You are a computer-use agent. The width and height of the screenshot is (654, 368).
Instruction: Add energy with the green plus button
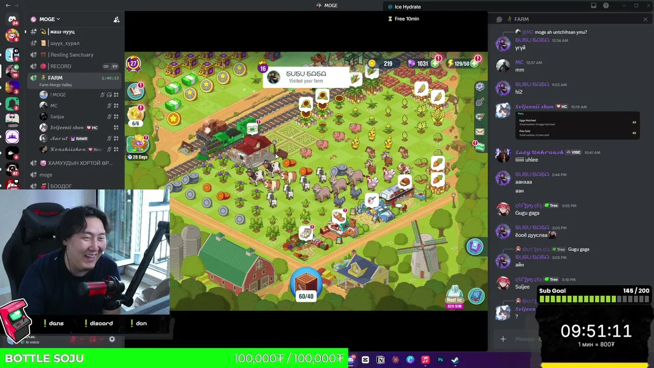click(x=475, y=63)
